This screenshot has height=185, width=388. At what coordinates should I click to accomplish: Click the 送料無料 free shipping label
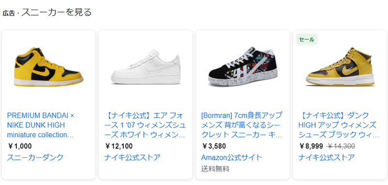click(x=215, y=169)
